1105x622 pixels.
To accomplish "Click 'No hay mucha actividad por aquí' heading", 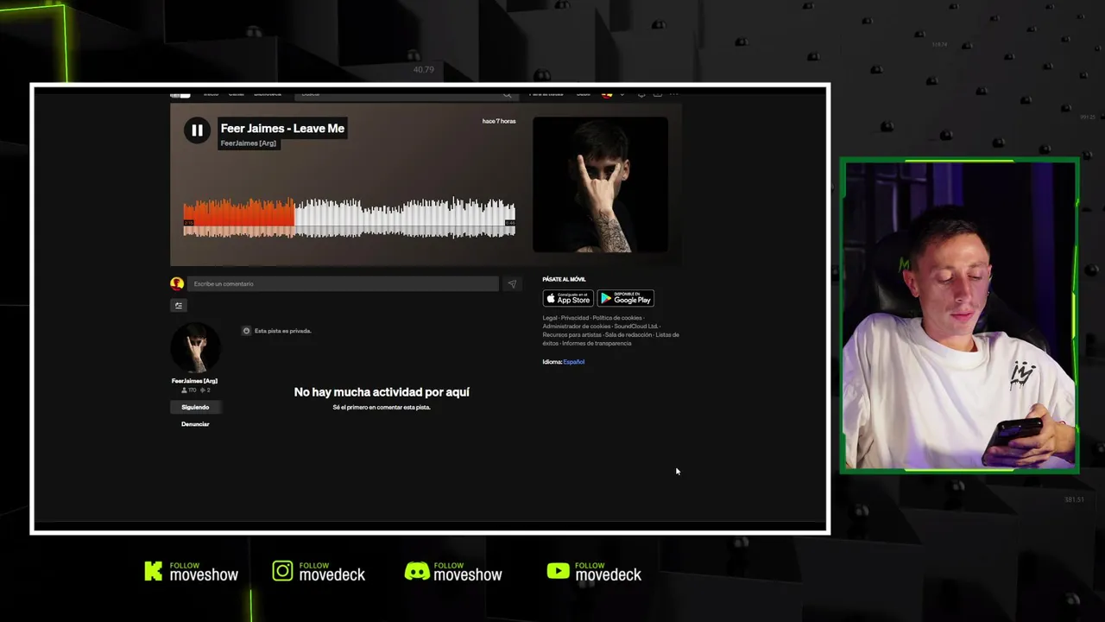I will (382, 392).
